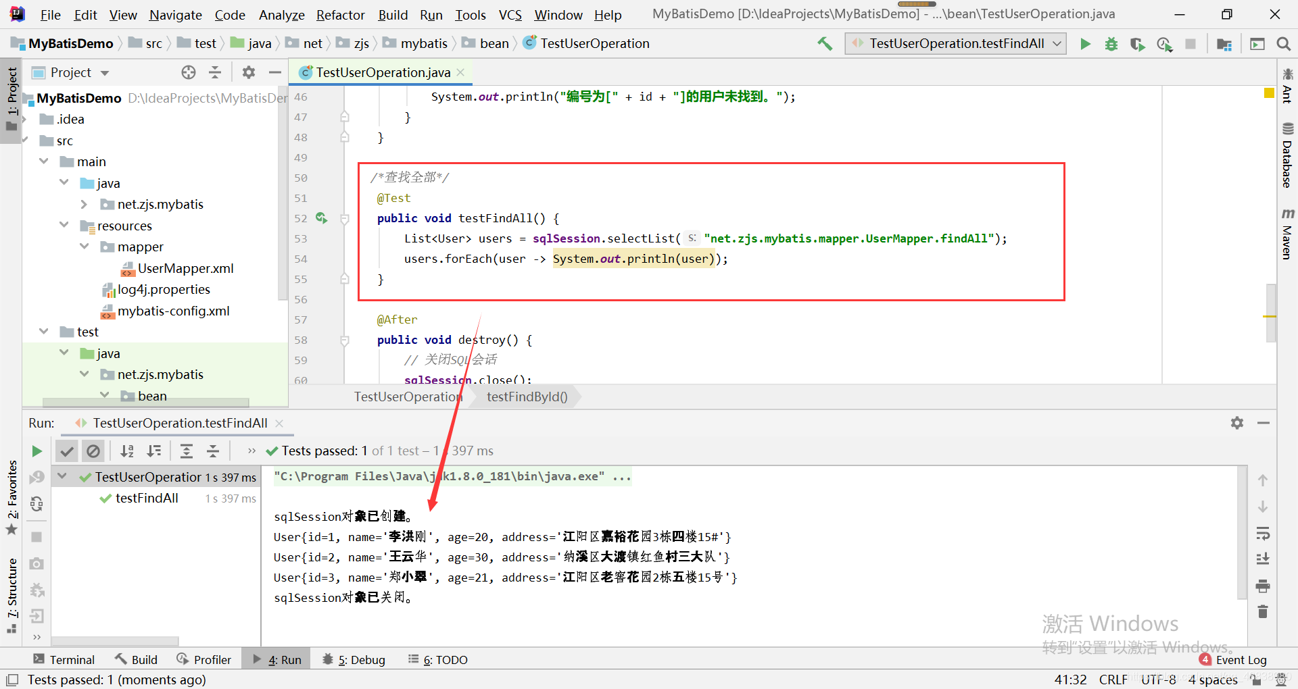Toggle Show Passed tests checkmark button
The width and height of the screenshot is (1298, 689).
click(67, 451)
